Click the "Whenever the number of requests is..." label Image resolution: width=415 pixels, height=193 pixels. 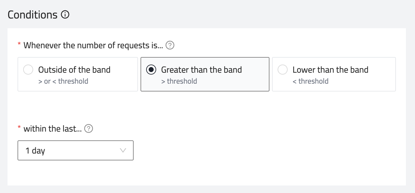pyautogui.click(x=93, y=45)
